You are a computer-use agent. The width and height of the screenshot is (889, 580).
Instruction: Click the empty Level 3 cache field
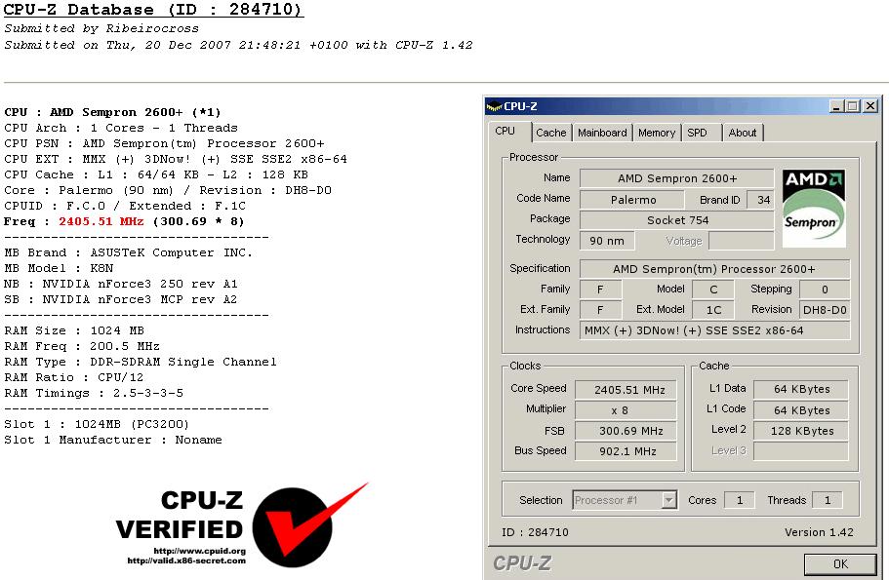point(801,451)
